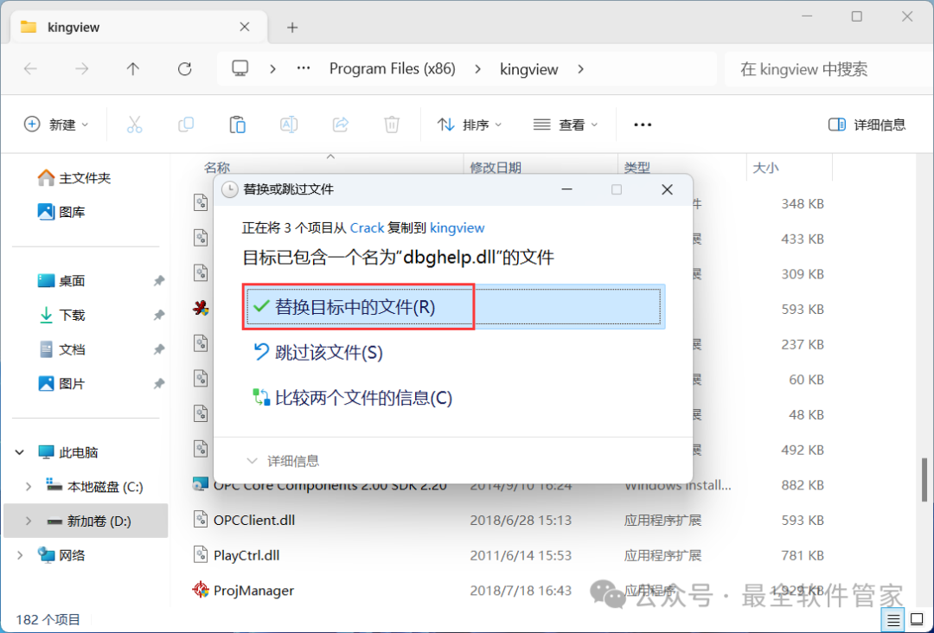934x633 pixels.
Task: Click chevron after Program Files (x86)
Action: tap(477, 69)
